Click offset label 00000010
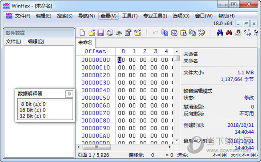Image resolution: width=261 pixels, height=162 pixels. point(96,67)
